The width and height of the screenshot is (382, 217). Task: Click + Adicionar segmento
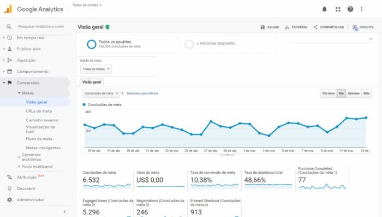pos(216,43)
